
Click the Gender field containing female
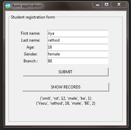78,54
